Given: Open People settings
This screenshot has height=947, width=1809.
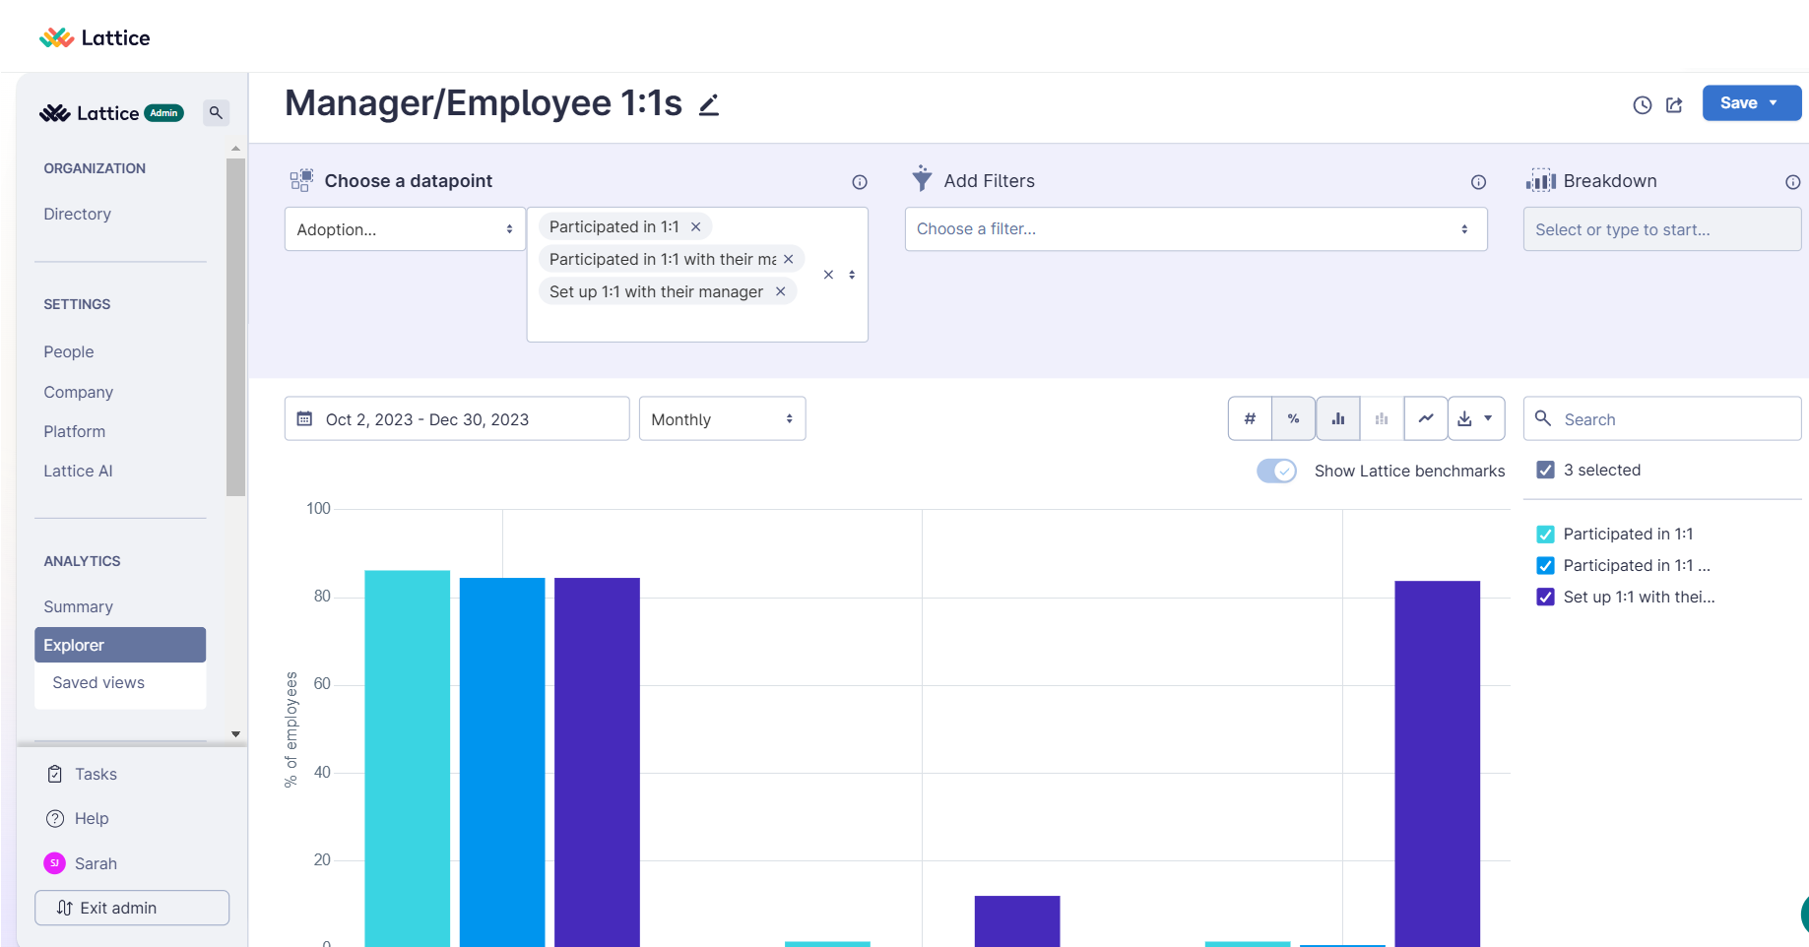Looking at the screenshot, I should [x=69, y=351].
